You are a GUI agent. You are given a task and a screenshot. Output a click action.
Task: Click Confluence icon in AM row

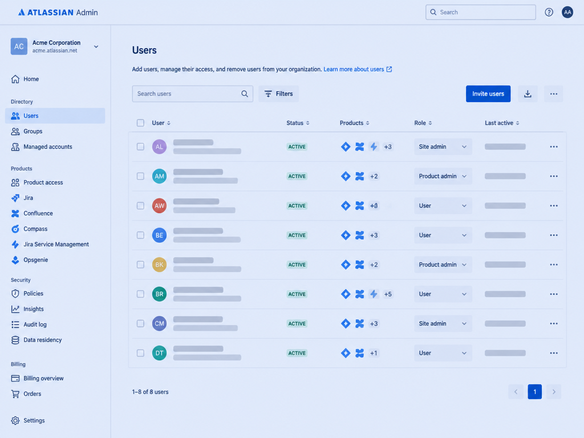point(359,176)
